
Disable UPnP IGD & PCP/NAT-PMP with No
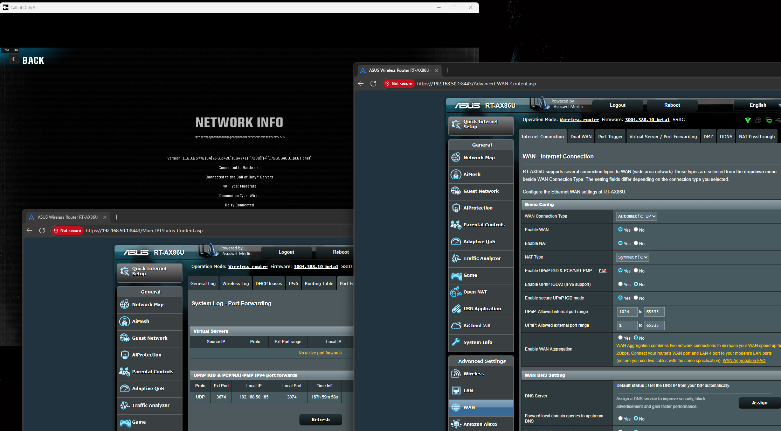[x=636, y=270]
